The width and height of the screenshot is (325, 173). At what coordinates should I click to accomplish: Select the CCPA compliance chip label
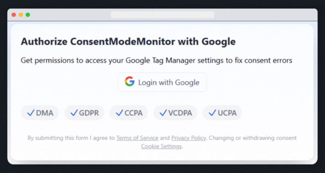(x=134, y=113)
